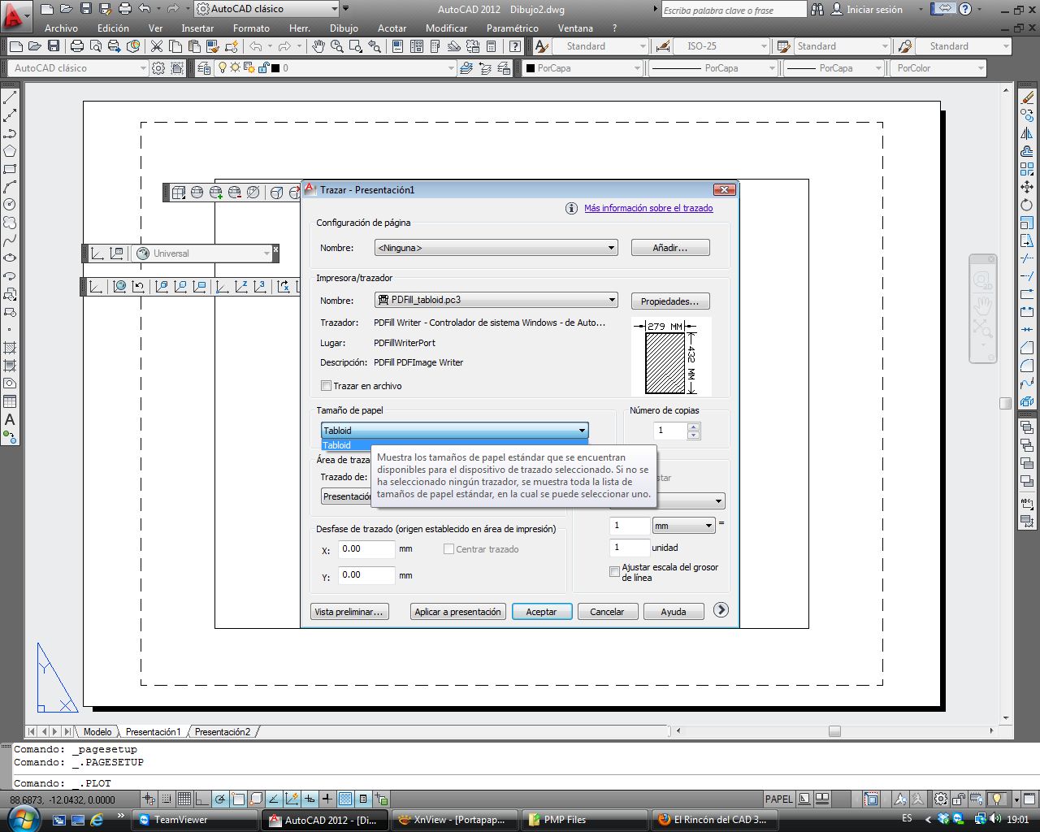Toggle Snap mode in status bar
1040x832 pixels.
click(x=167, y=799)
